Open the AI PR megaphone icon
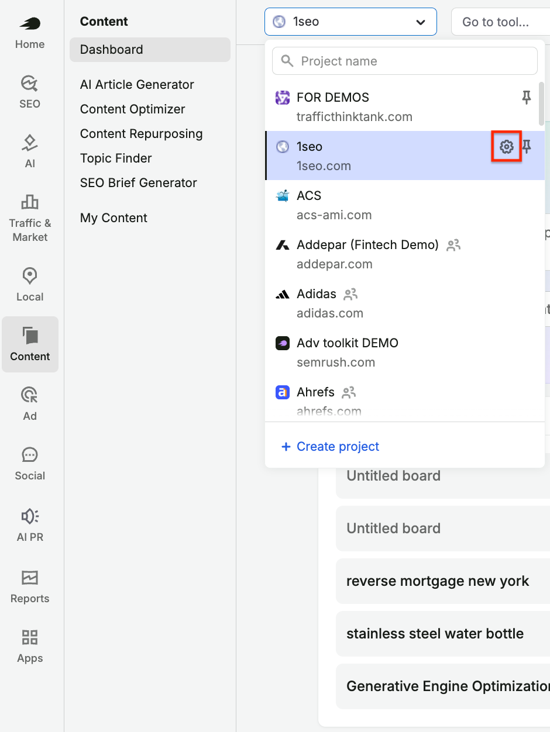This screenshot has height=732, width=550. point(30,516)
